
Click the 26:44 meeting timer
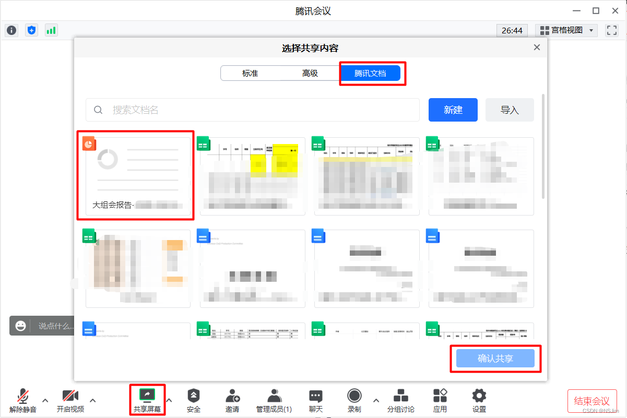(x=512, y=30)
